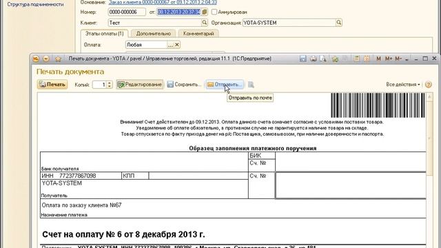Click the Сохранить... button

pyautogui.click(x=184, y=84)
